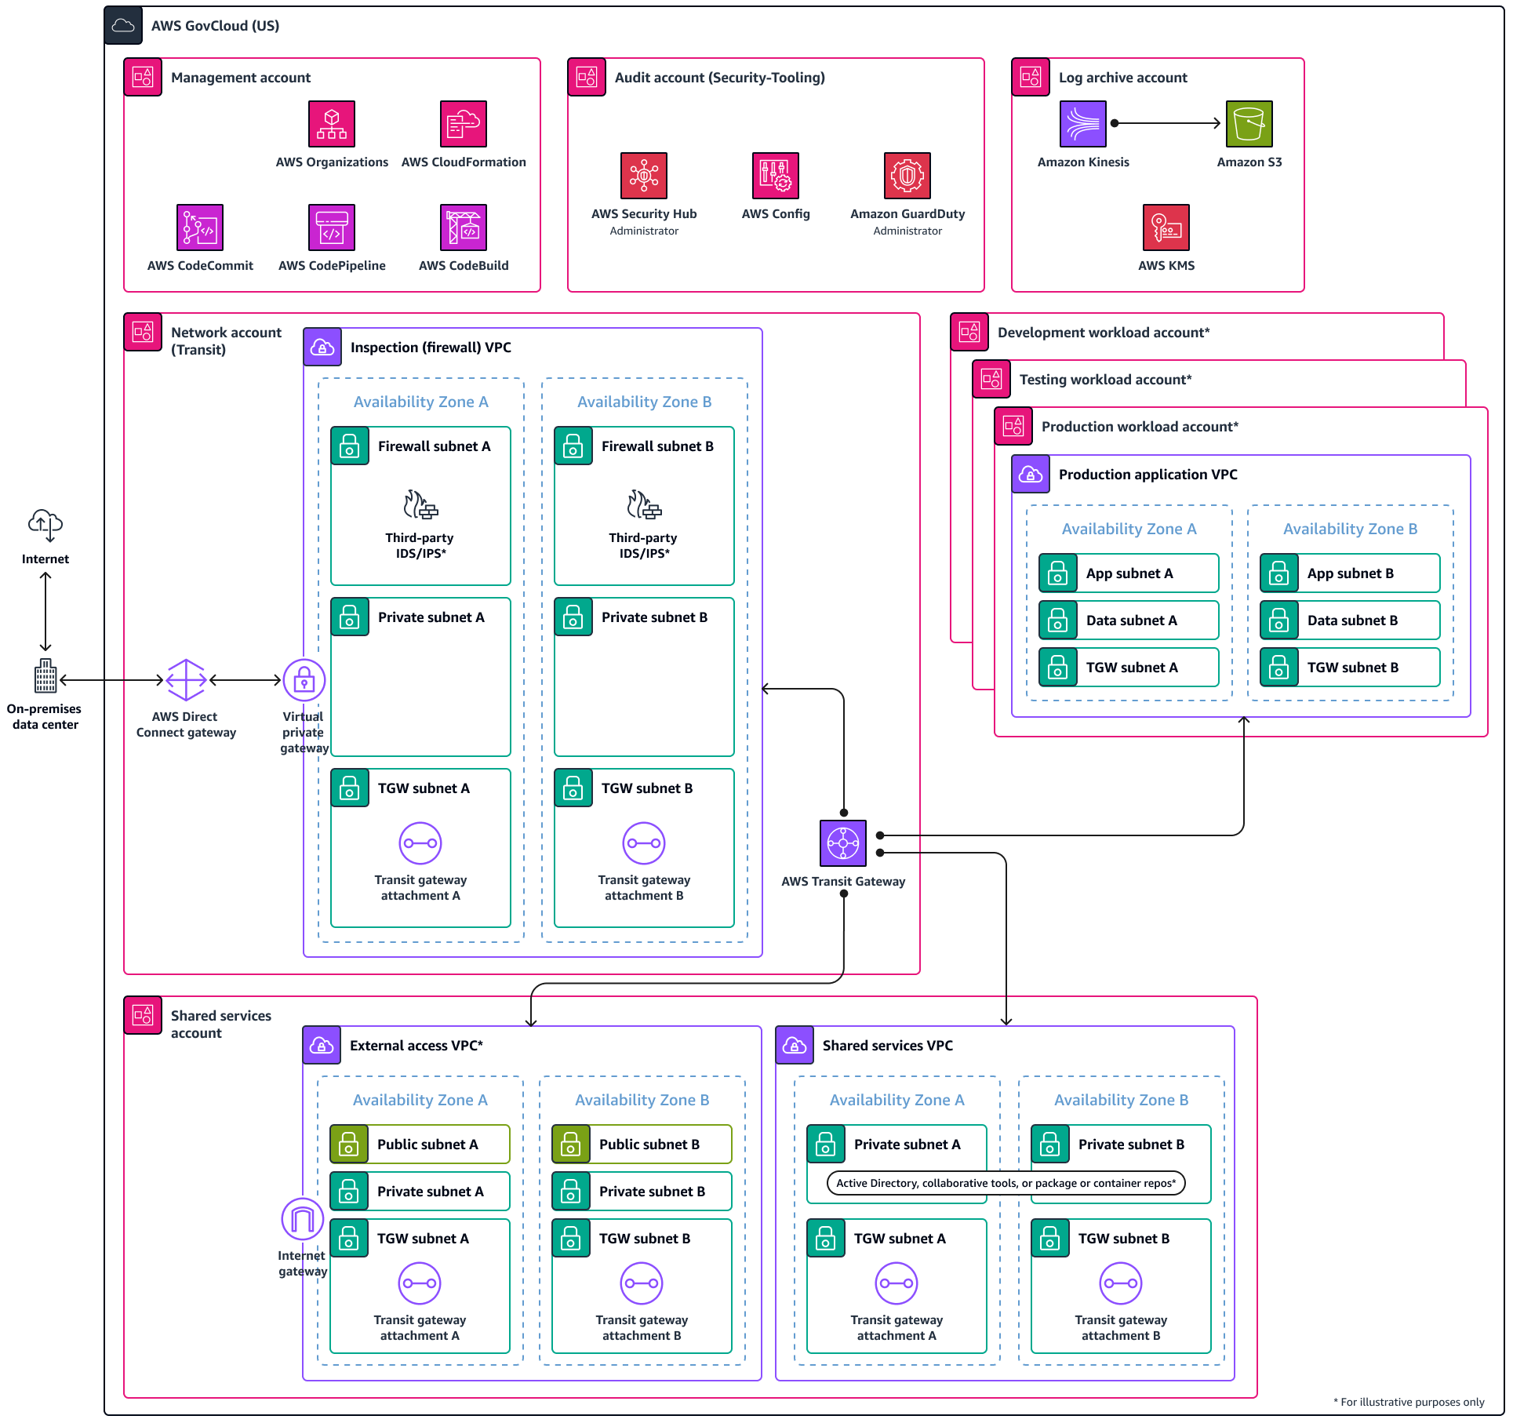Viewport: 1513px width, 1423px height.
Task: Click the App subnet A lock icon
Action: pyautogui.click(x=1058, y=573)
